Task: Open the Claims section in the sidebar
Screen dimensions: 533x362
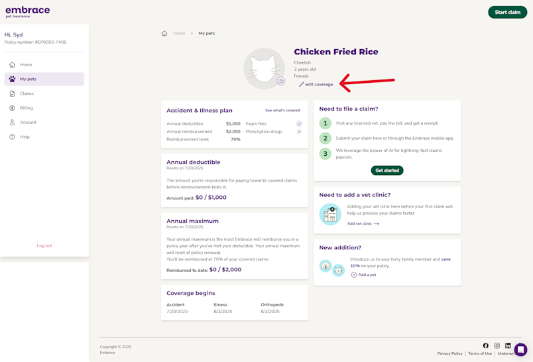Action: pyautogui.click(x=44, y=93)
